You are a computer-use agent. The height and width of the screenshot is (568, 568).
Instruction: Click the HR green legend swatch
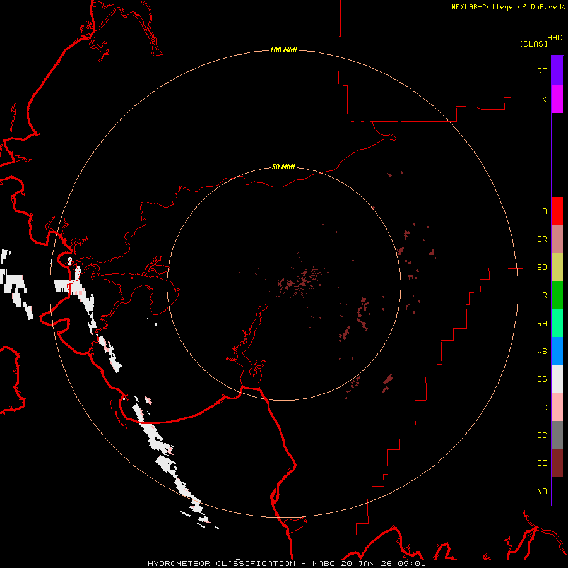coord(557,295)
